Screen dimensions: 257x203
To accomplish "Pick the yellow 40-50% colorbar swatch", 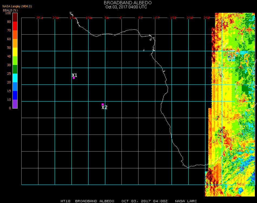I will pos(15,52).
